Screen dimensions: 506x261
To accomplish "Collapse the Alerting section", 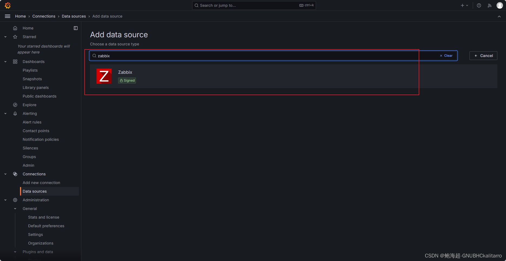I will (x=5, y=113).
